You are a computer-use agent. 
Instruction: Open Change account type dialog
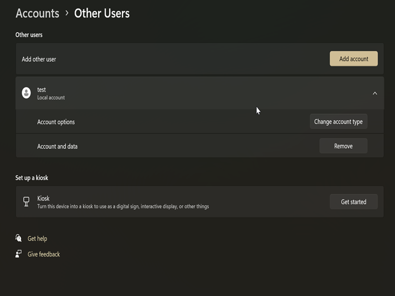338,122
